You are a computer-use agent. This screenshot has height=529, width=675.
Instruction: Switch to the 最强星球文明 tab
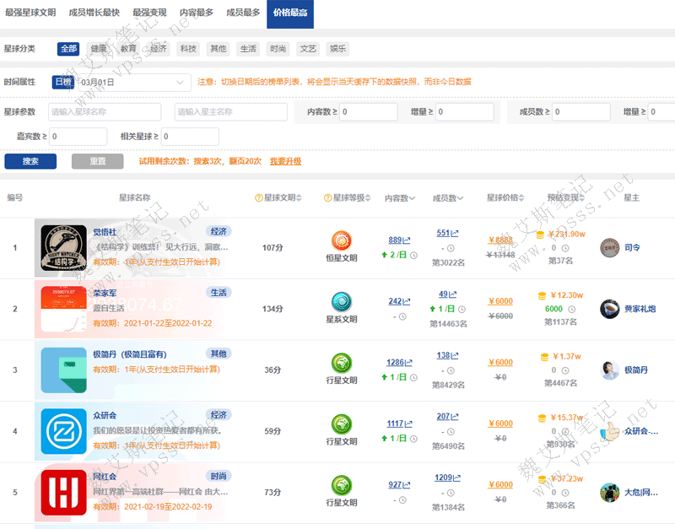[30, 13]
